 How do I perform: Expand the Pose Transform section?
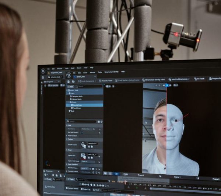(x=67, y=136)
